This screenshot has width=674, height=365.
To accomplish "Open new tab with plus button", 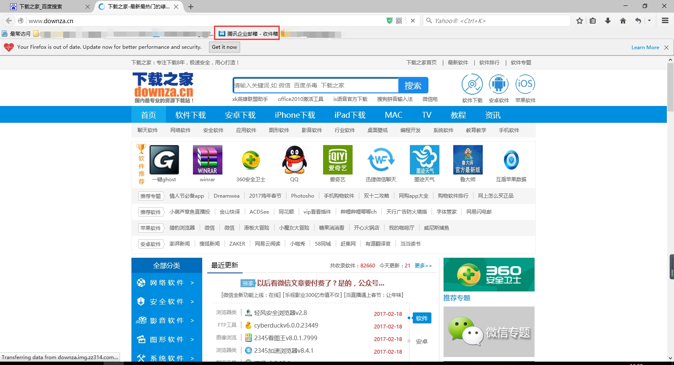I will tap(191, 7).
